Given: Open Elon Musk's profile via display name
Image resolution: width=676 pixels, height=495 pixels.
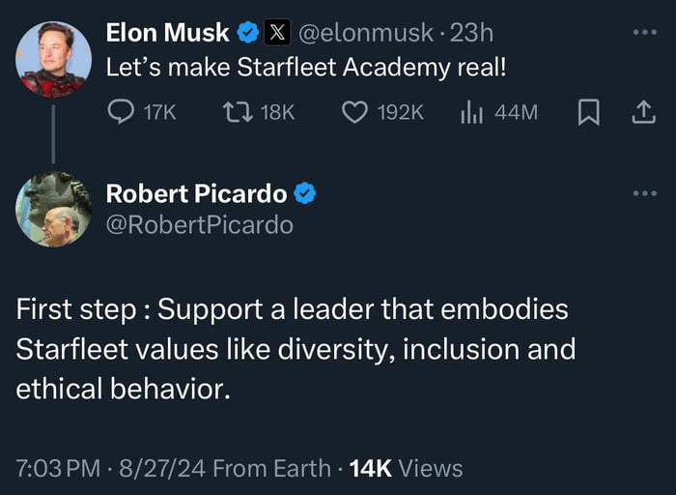Looking at the screenshot, I should 166,33.
